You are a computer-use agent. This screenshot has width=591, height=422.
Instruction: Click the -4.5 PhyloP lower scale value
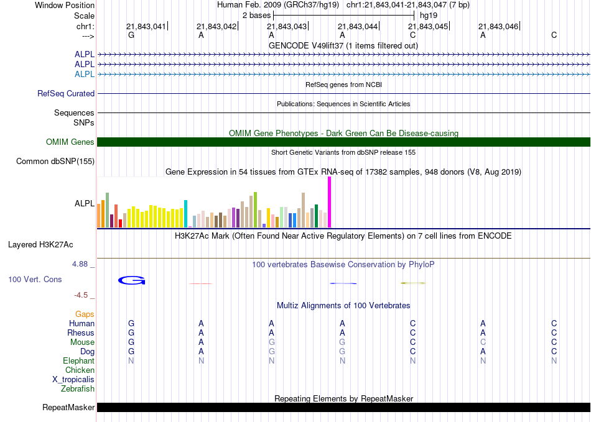tap(81, 295)
